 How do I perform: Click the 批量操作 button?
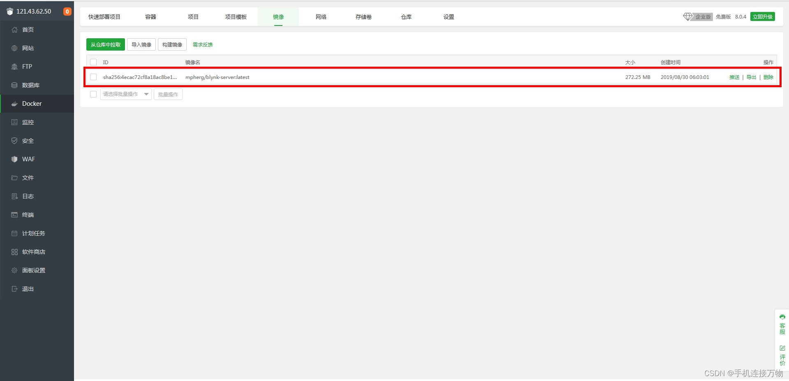coord(168,94)
